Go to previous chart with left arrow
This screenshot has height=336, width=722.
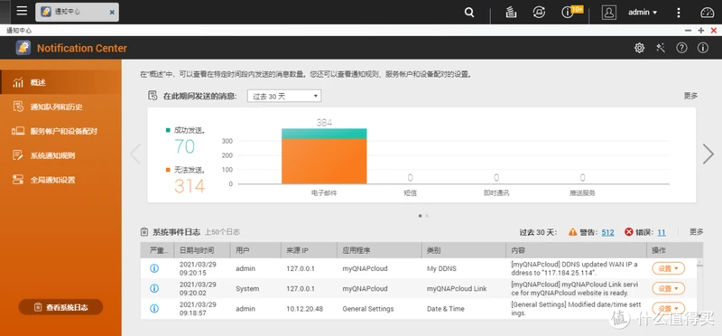click(134, 154)
